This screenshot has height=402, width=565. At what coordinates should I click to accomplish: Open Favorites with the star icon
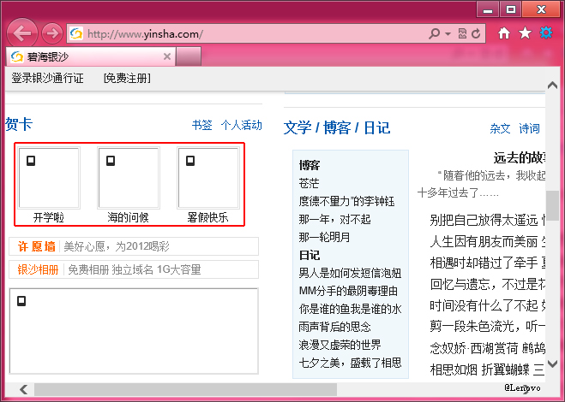click(525, 33)
